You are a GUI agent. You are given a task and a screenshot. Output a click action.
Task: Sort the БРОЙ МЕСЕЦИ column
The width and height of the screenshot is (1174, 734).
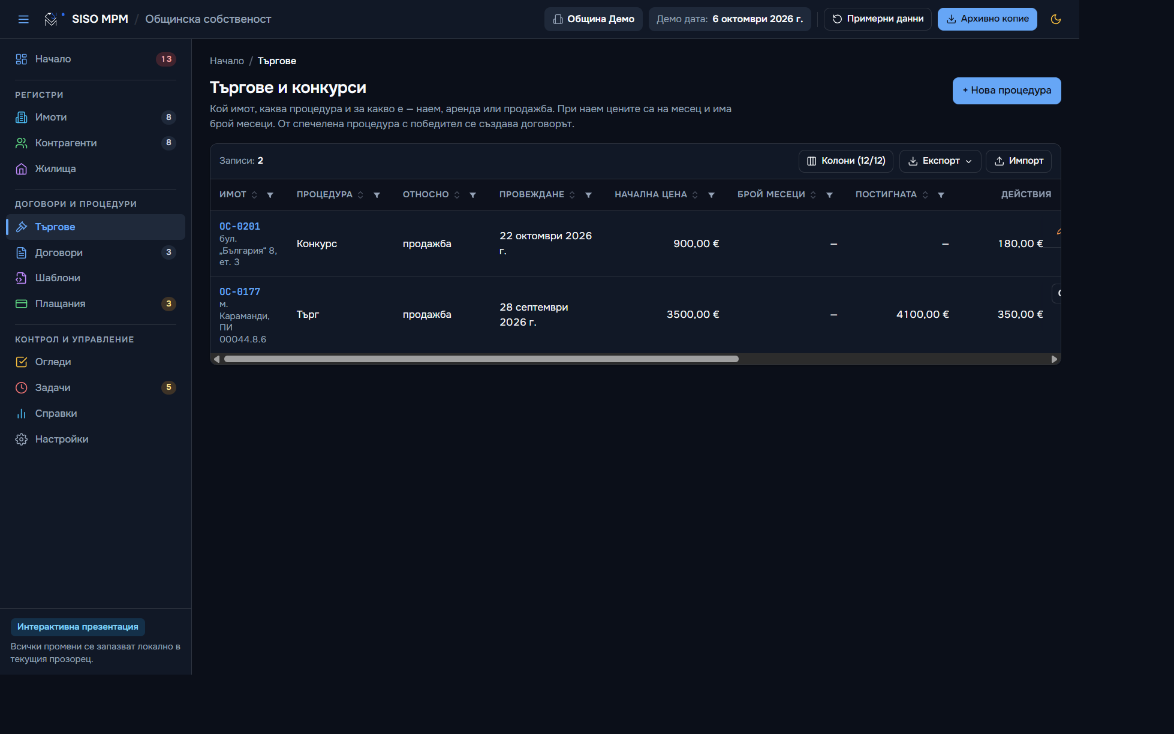[813, 195]
